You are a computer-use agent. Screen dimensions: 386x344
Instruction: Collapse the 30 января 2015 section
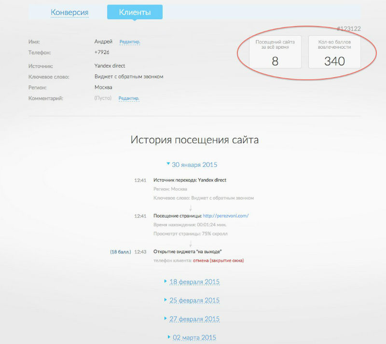coord(192,165)
